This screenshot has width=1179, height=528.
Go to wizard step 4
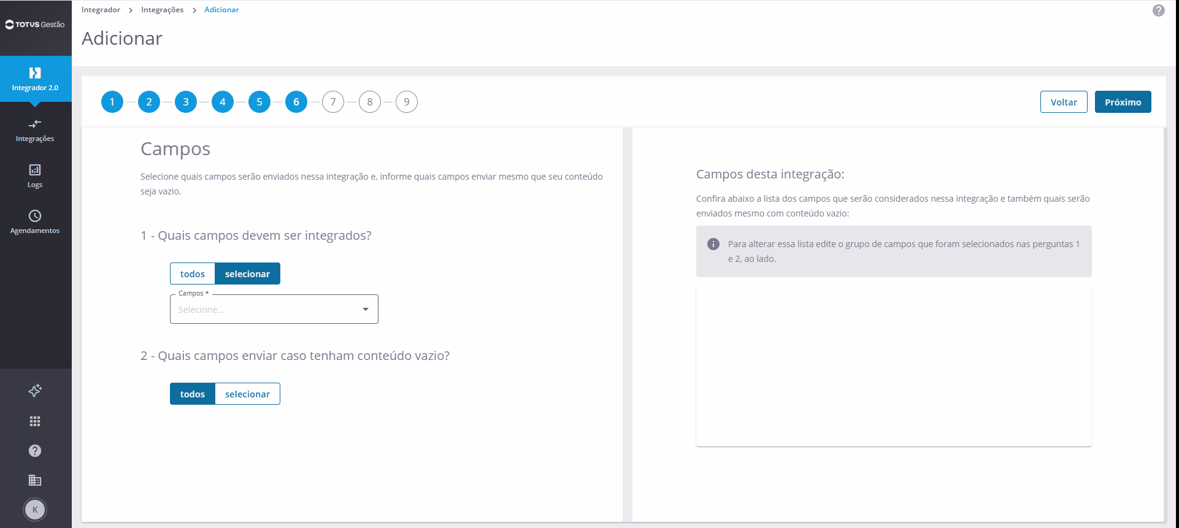pyautogui.click(x=223, y=102)
